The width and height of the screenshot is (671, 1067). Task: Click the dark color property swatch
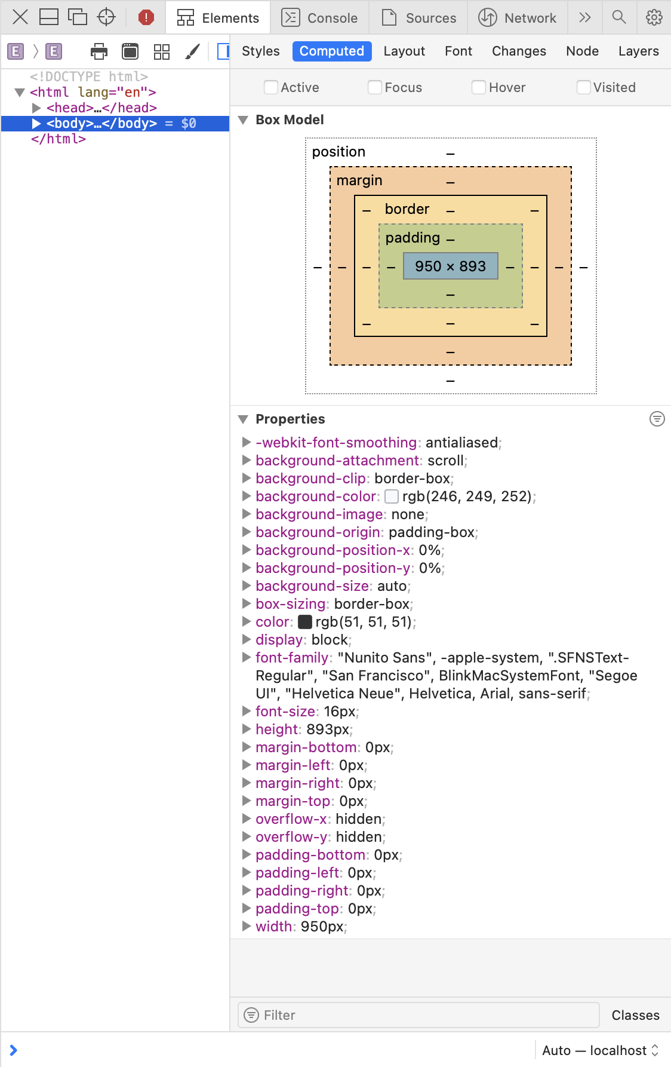305,622
